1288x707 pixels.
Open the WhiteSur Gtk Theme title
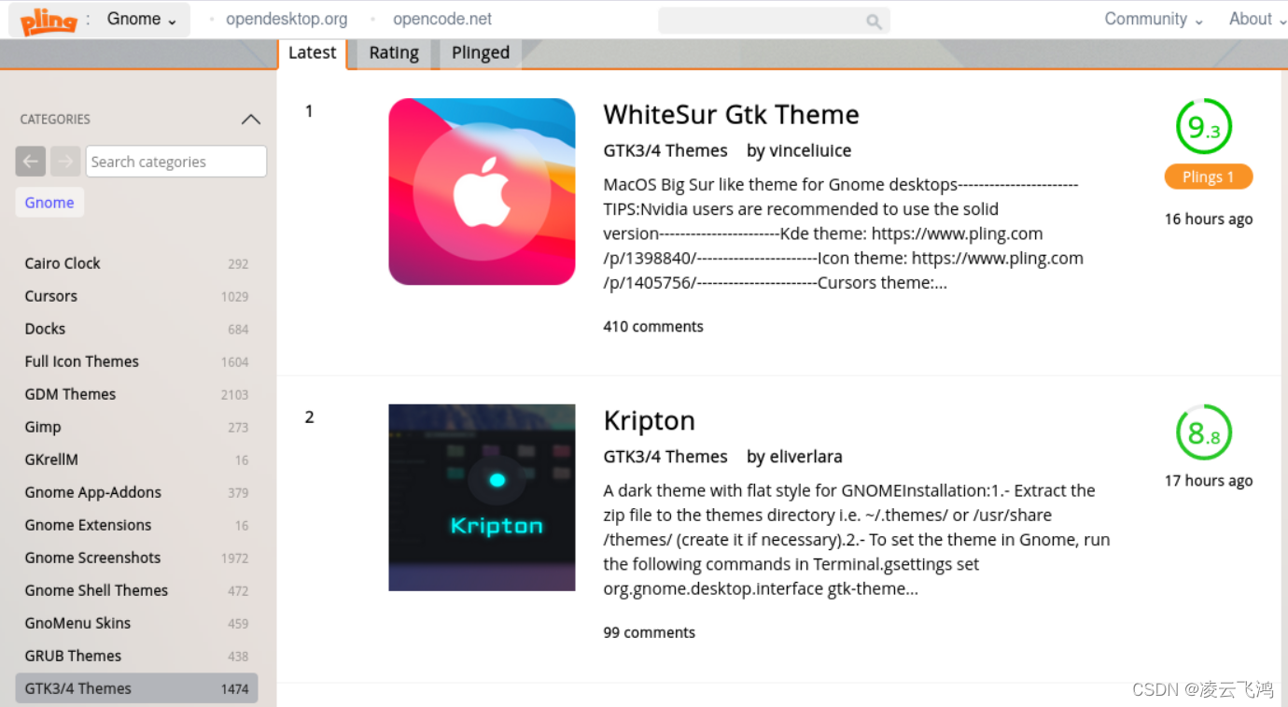click(731, 115)
